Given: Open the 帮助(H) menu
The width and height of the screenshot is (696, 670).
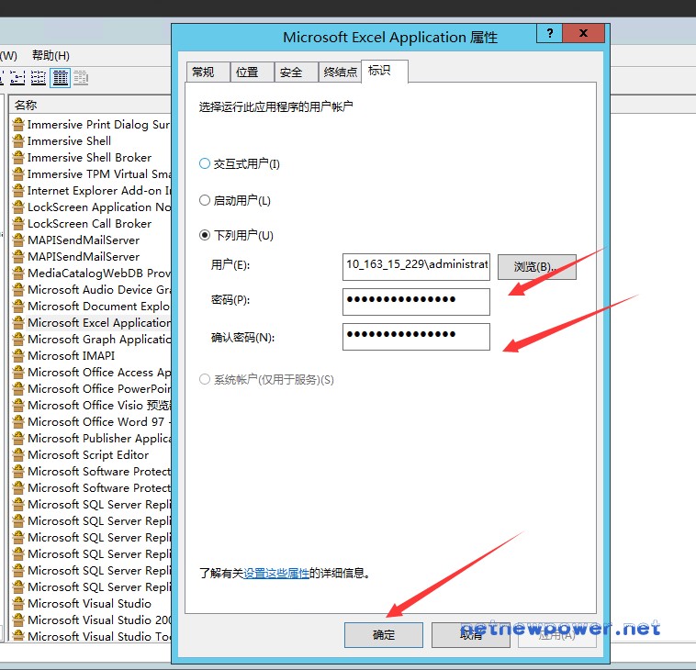Looking at the screenshot, I should [51, 55].
